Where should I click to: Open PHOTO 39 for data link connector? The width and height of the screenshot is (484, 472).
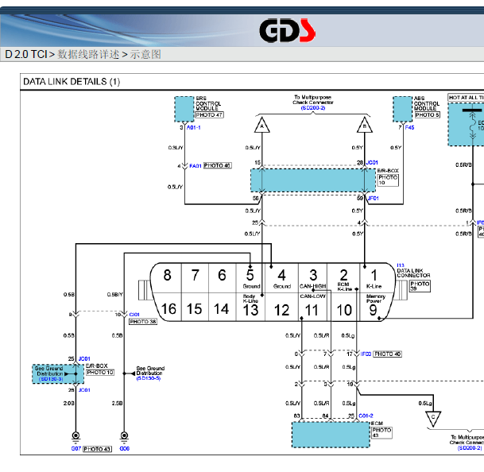tap(420, 286)
